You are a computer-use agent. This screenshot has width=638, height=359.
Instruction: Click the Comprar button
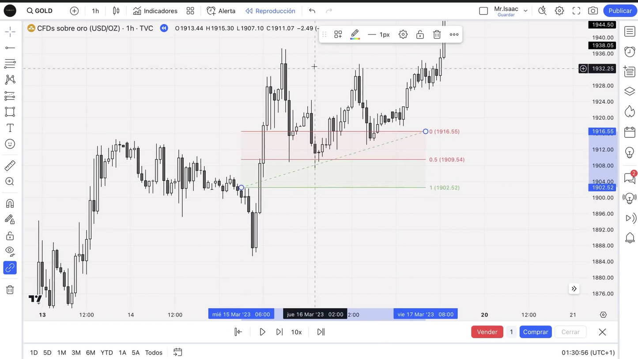535,332
